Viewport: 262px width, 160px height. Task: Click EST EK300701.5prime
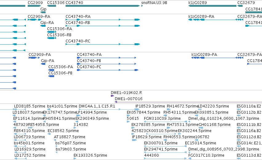[161, 143]
